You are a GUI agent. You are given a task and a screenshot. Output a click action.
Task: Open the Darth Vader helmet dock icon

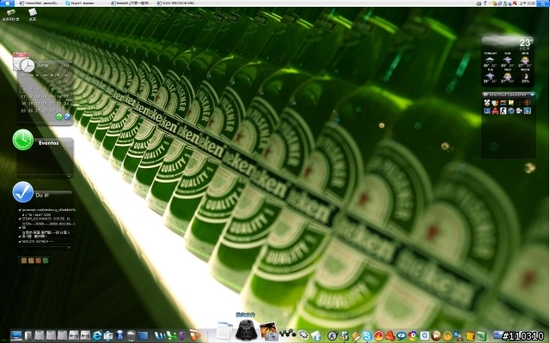(x=247, y=330)
